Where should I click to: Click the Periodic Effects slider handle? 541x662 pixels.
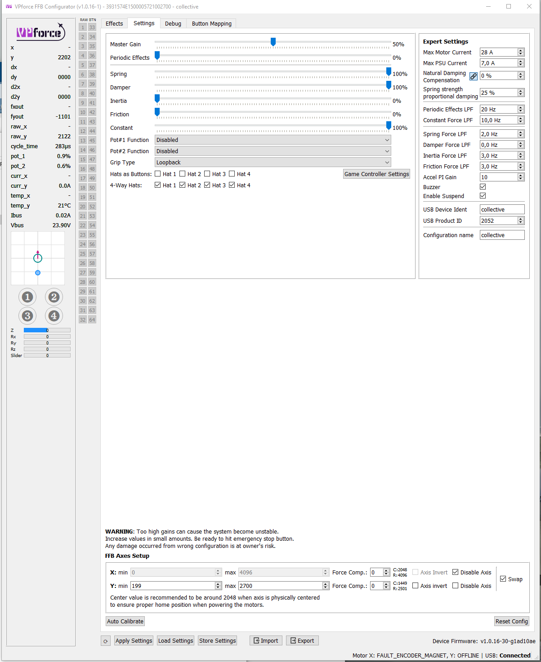(x=157, y=55)
